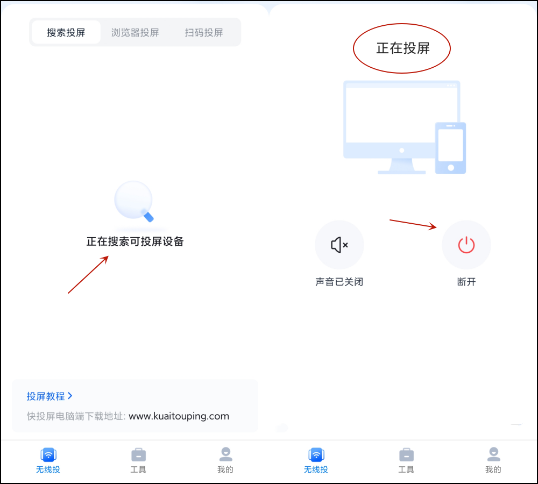The width and height of the screenshot is (538, 484).
Task: Expand the chevron beside 投屏教程
Action: [x=70, y=396]
